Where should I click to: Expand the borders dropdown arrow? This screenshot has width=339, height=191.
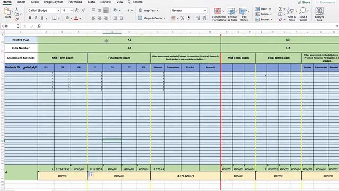(59, 18)
